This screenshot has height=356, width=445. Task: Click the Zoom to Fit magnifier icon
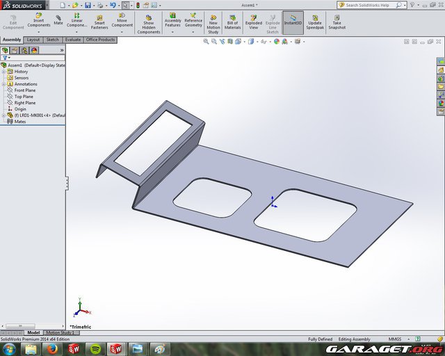pos(207,41)
